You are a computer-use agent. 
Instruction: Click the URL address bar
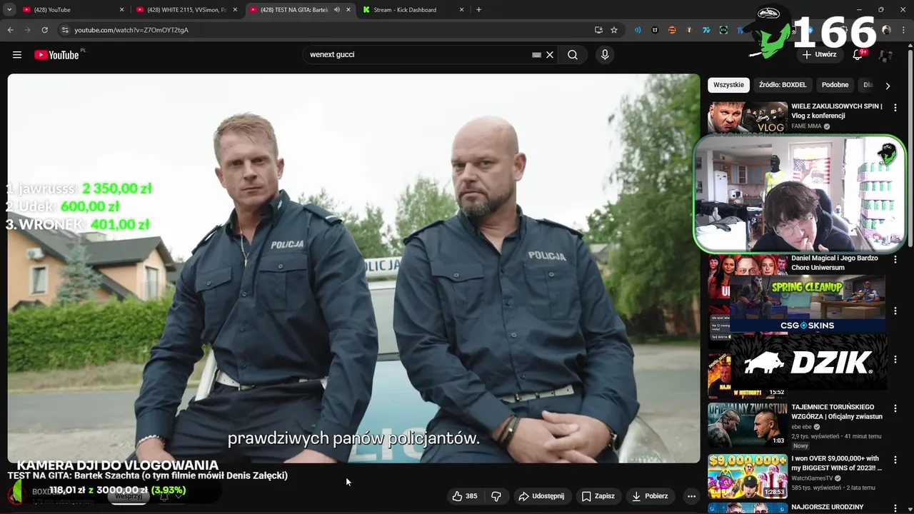pos(328,30)
